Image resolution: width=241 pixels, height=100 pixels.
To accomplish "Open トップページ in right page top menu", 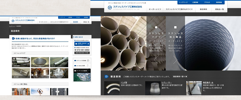I will (183, 2).
